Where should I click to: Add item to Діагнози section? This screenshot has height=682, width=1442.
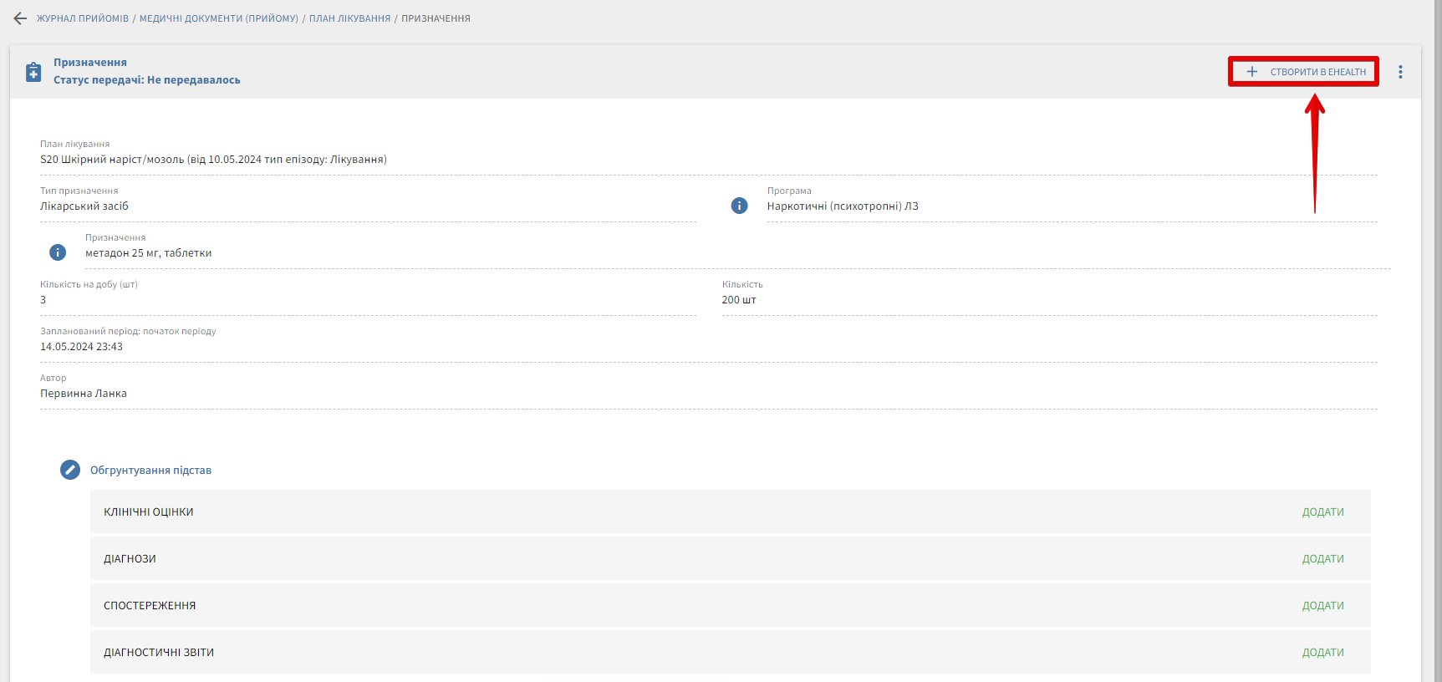(1322, 559)
